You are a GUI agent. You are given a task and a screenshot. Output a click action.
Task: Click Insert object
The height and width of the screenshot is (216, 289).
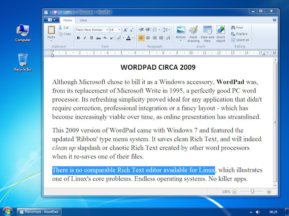221,34
